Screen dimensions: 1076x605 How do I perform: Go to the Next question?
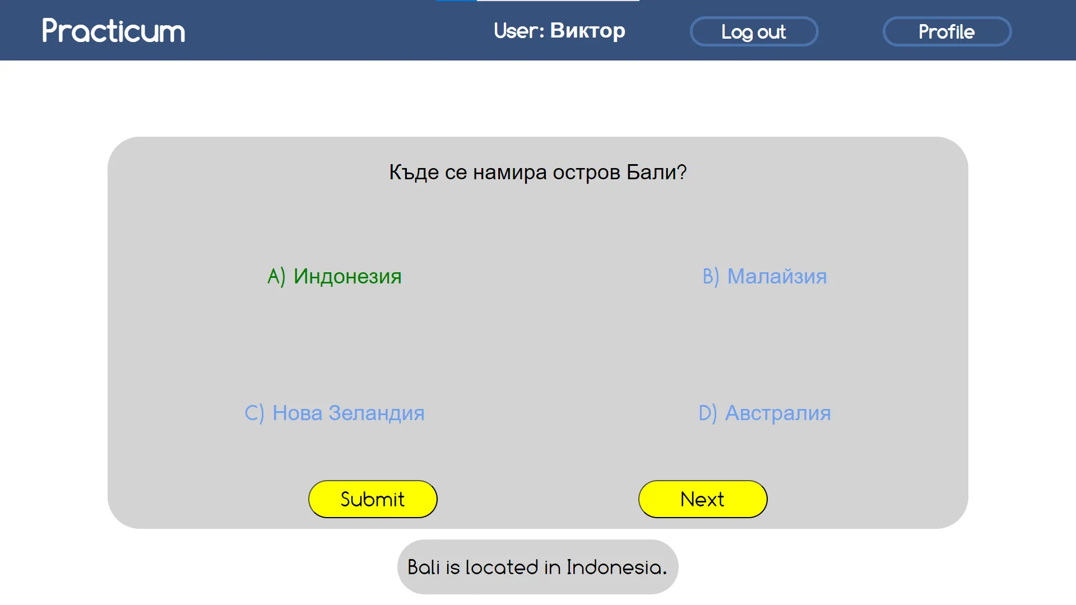pos(703,499)
